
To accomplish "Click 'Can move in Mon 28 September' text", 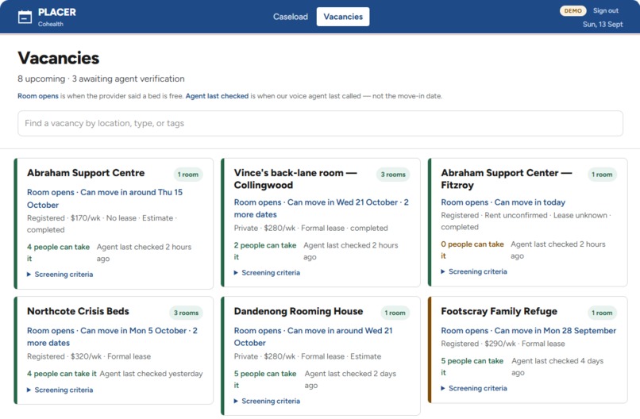I will pyautogui.click(x=555, y=330).
